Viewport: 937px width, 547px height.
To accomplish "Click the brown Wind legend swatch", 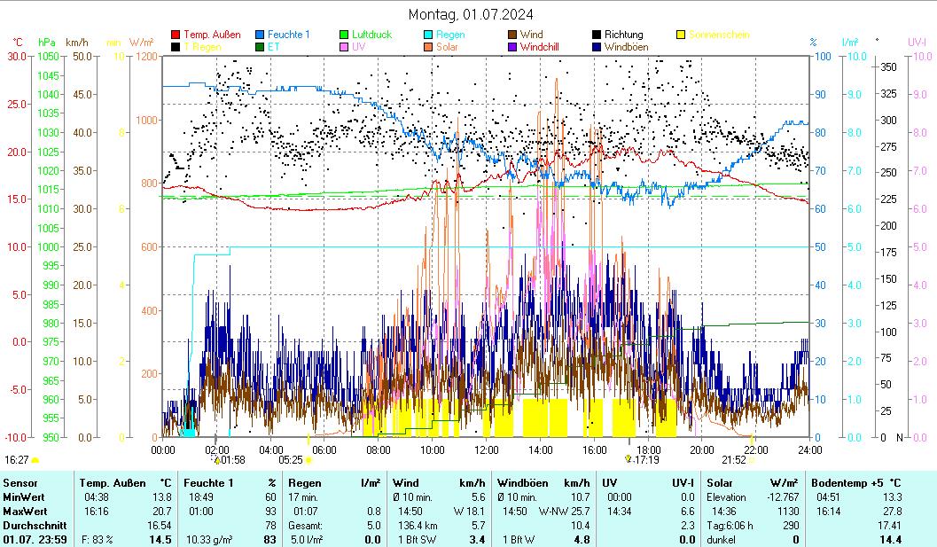I will (512, 35).
